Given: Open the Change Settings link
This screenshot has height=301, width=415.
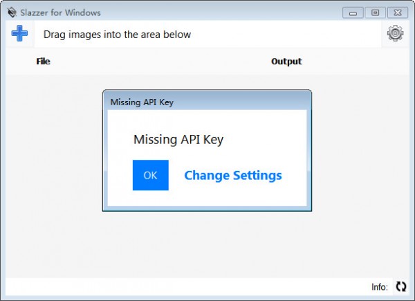Looking at the screenshot, I should pos(232,175).
